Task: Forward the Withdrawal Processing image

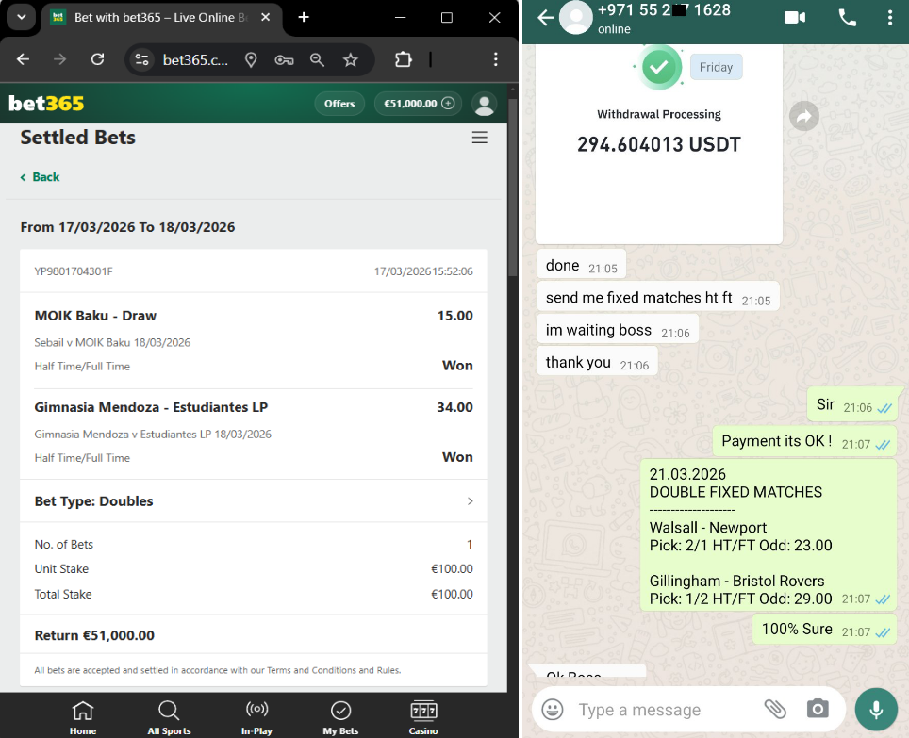Action: click(803, 116)
